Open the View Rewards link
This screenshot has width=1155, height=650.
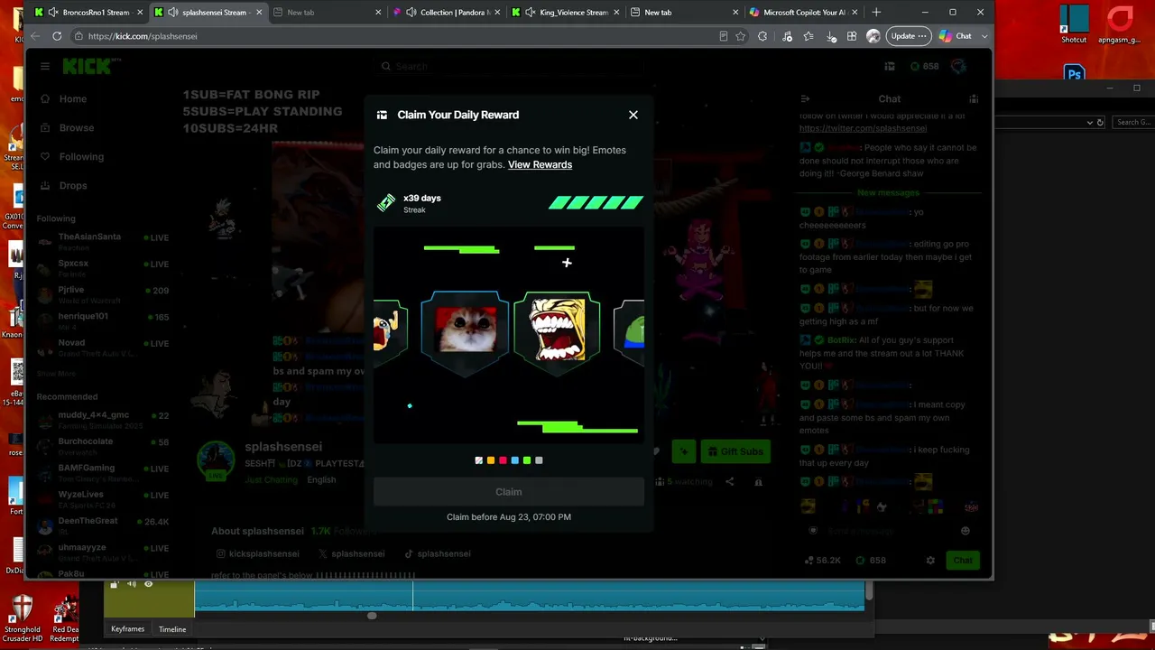click(x=540, y=164)
